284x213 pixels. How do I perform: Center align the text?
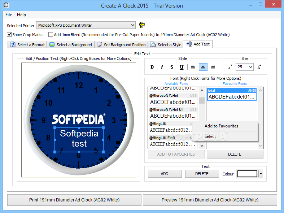click(203, 67)
